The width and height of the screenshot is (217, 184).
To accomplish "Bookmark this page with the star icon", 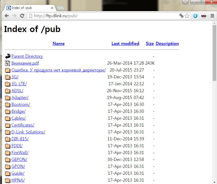I will coord(187,16).
